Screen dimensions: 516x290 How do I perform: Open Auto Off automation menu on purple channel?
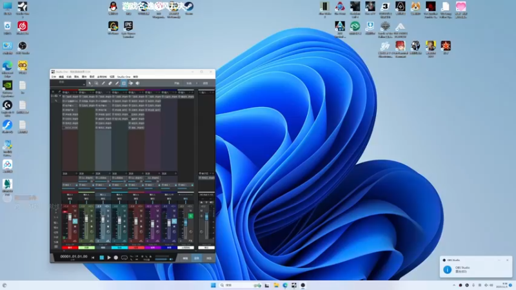click(x=153, y=245)
